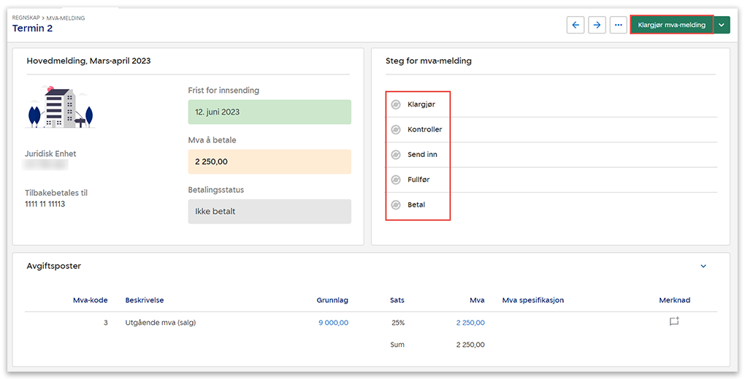Click the add note icon under Merknad
Viewport: 745px width, 379px height.
click(x=674, y=321)
